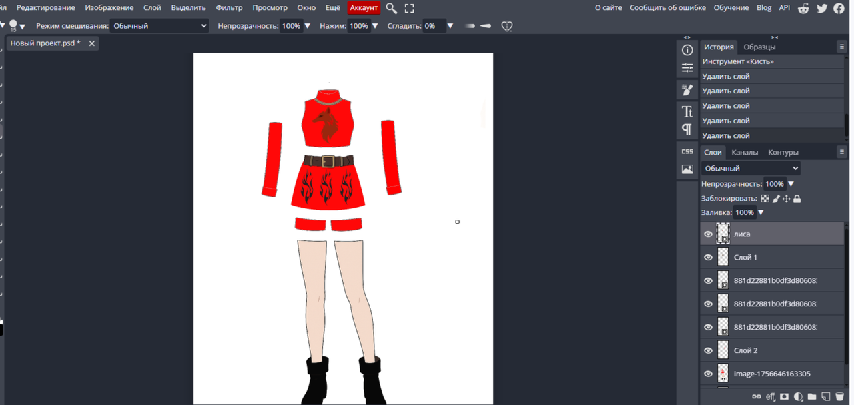Click the Нажим 100% value field

coord(359,26)
